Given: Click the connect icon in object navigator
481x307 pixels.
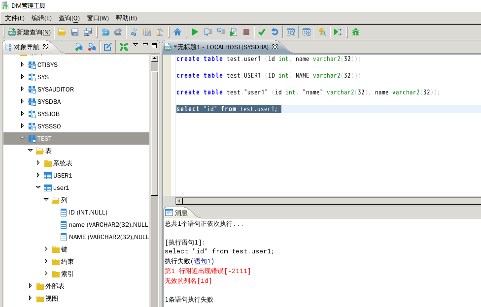Looking at the screenshot, I should [79, 47].
